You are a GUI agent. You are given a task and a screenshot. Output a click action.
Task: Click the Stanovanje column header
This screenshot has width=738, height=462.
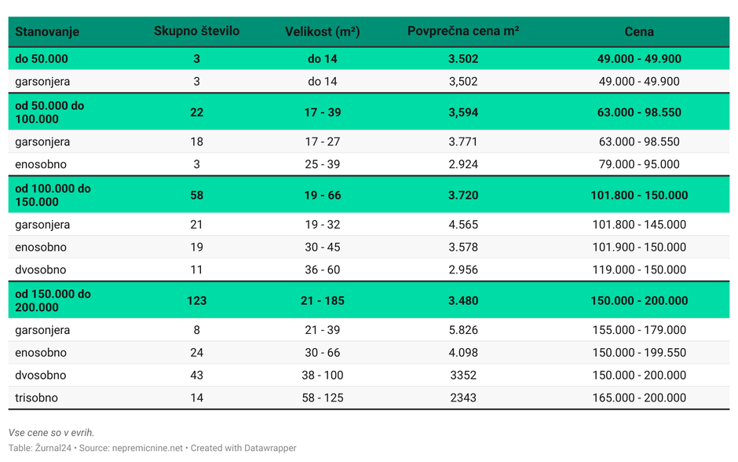(x=47, y=32)
